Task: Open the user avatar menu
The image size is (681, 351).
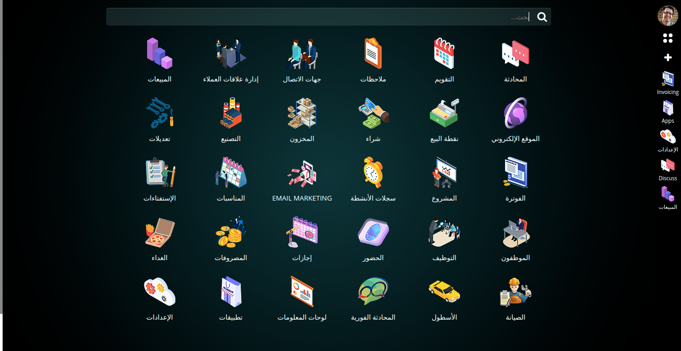Action: coord(667,16)
